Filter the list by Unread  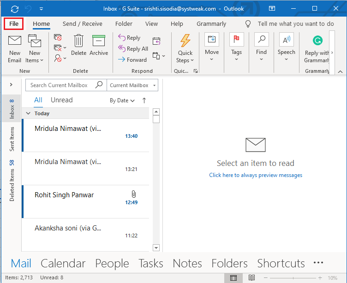61,100
